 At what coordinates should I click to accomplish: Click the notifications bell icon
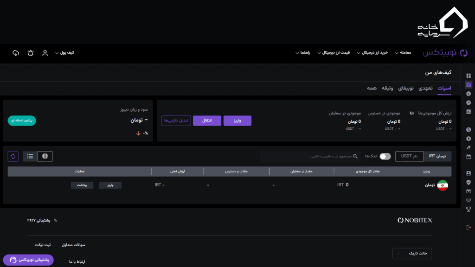pos(31,53)
